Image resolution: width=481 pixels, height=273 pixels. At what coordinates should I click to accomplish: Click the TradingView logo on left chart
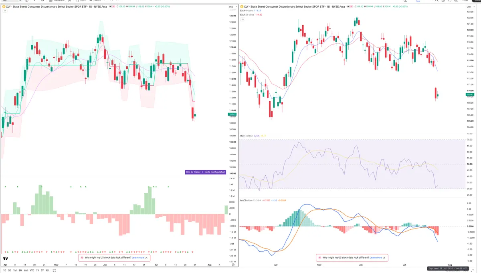[x=6, y=259]
